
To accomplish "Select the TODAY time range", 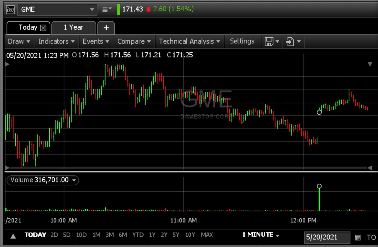I will click(x=35, y=235).
